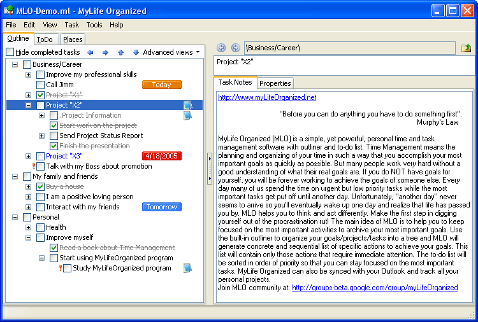This screenshot has height=322, width=478.
Task: Click the \Business/Career\ path field
Action: coord(350,48)
